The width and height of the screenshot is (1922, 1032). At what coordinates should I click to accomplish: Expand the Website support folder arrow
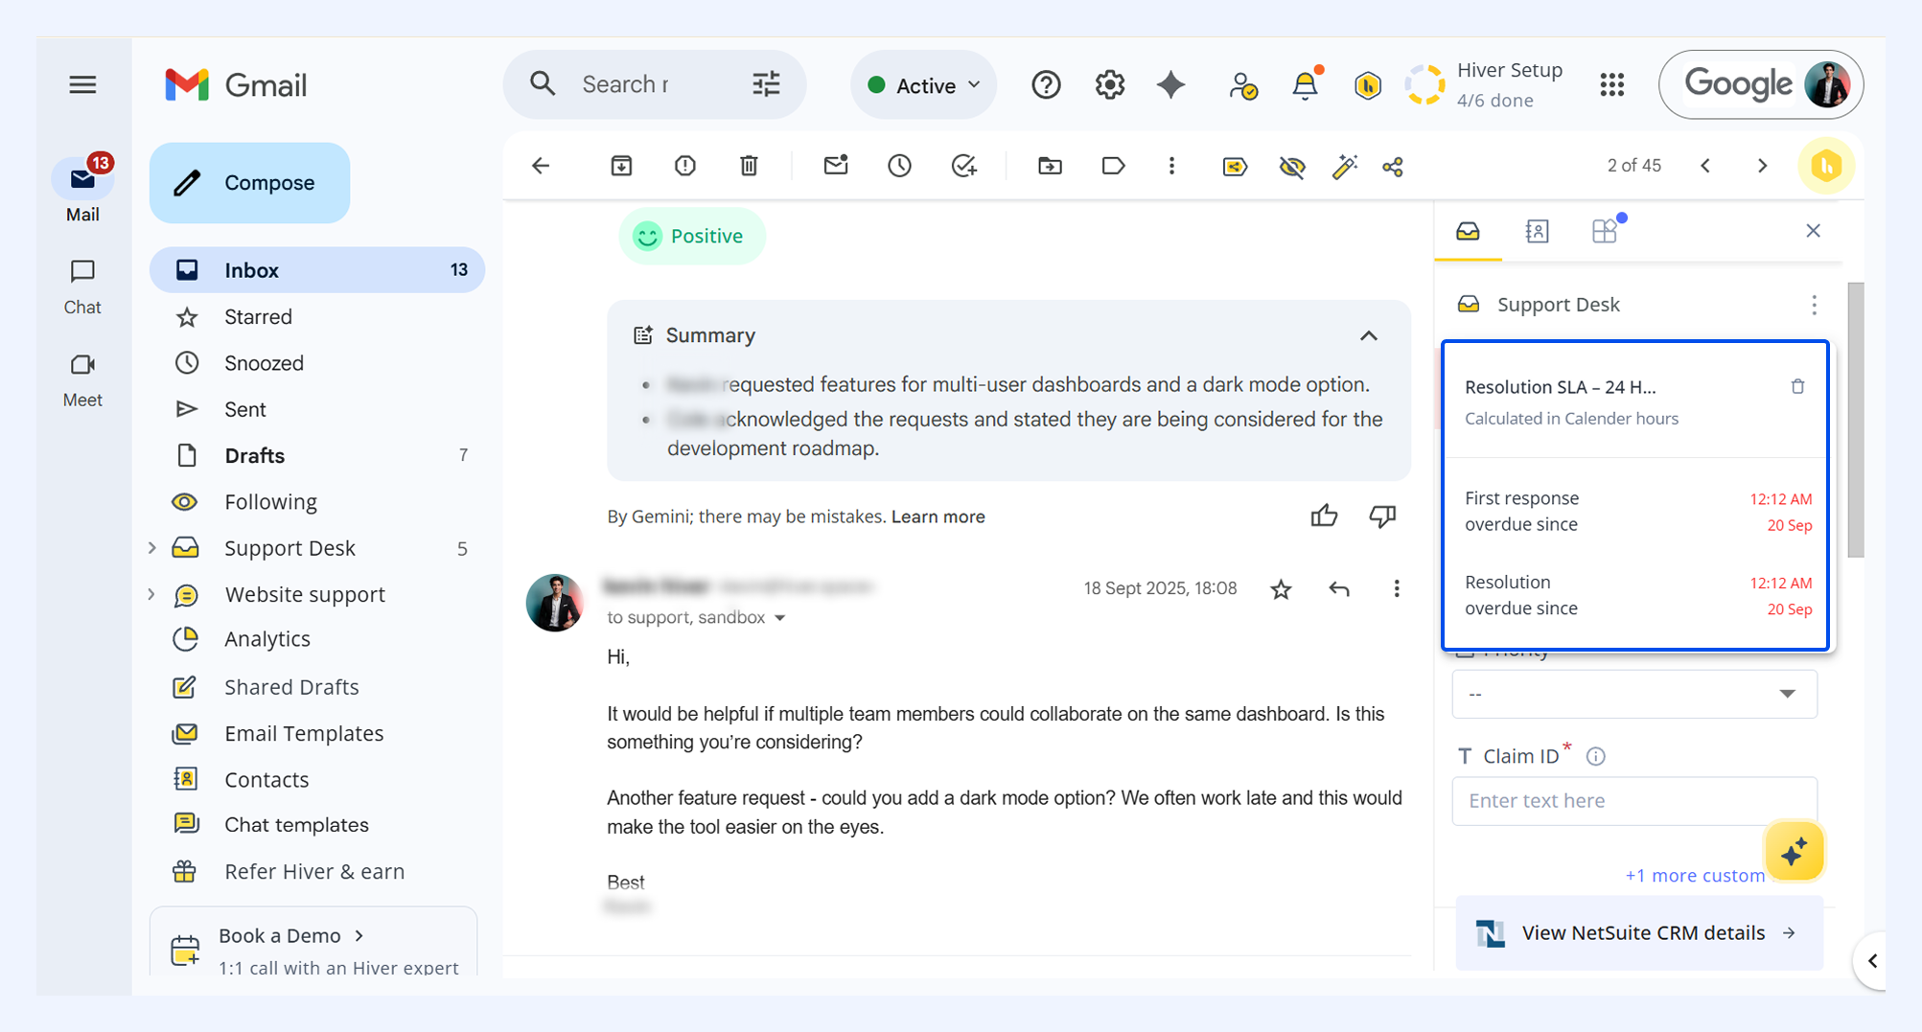click(x=151, y=594)
